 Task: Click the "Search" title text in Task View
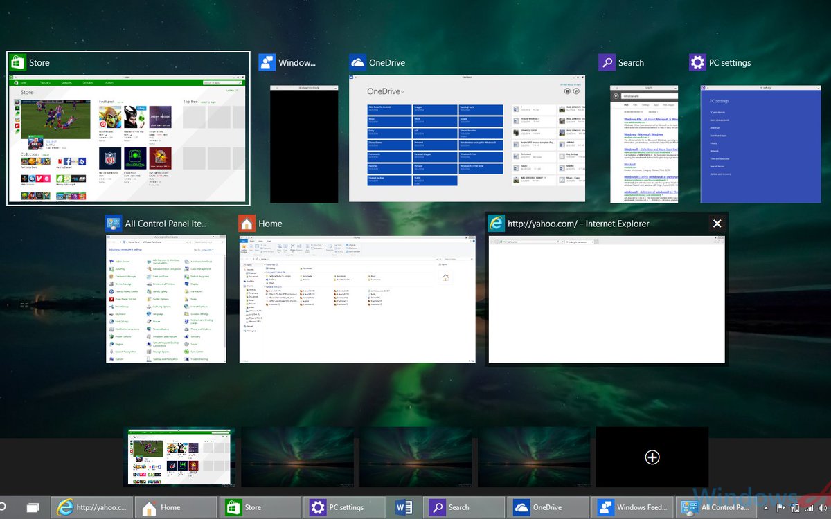(x=631, y=62)
